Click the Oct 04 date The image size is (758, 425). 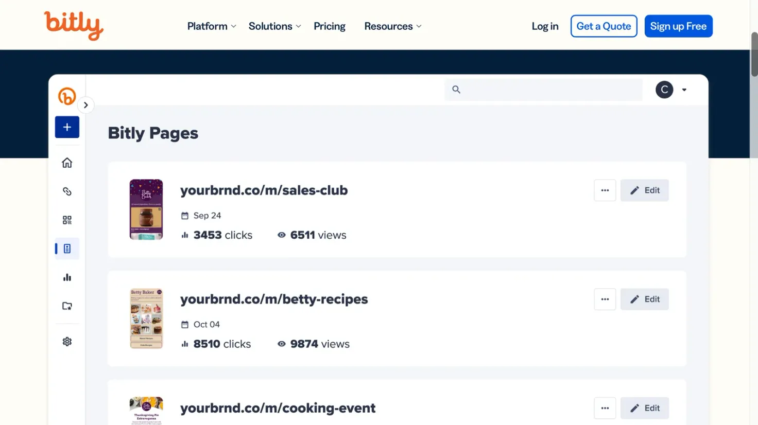[206, 325]
